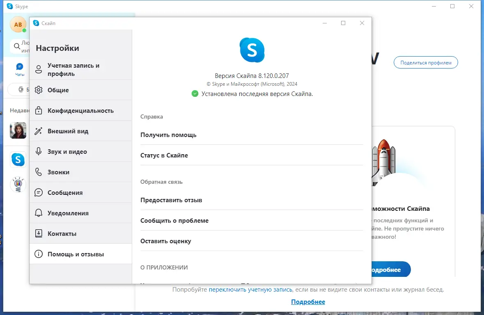
Task: Open the lightbulb bot chat in recent list
Action: point(18,185)
